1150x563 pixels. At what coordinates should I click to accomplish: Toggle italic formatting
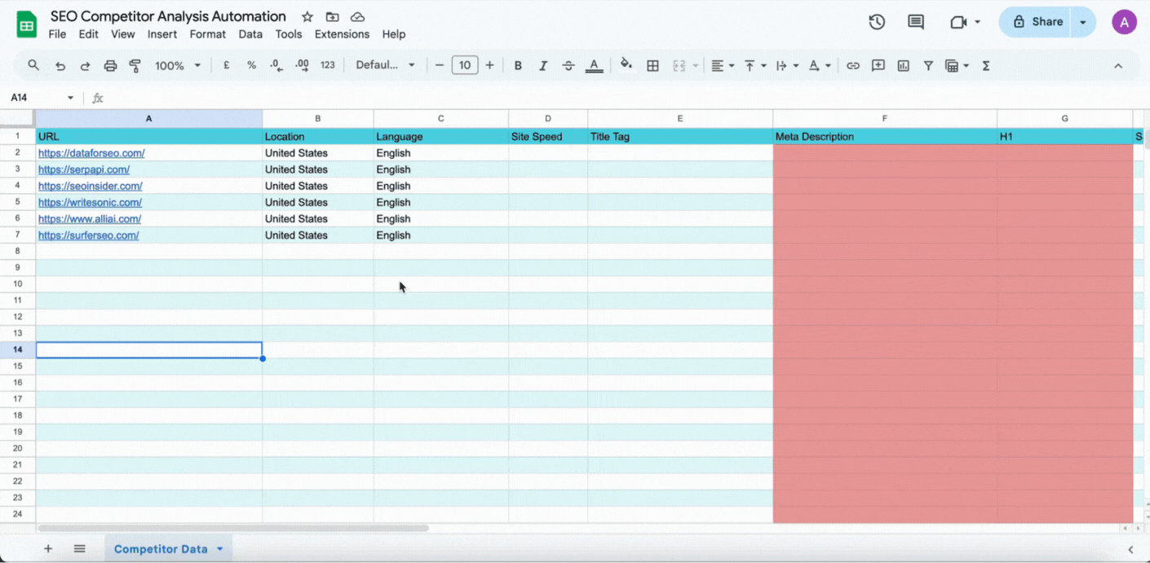click(543, 65)
